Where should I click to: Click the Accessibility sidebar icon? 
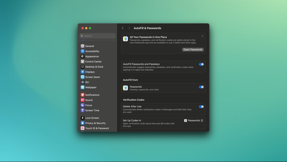point(83,51)
